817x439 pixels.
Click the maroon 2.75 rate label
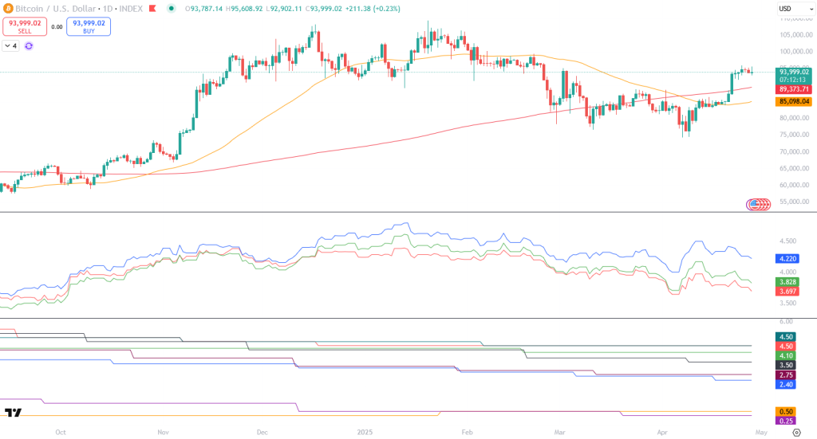coord(786,375)
